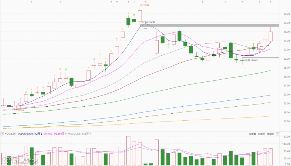Click the 93.40 volume axis label

(x=287, y=151)
